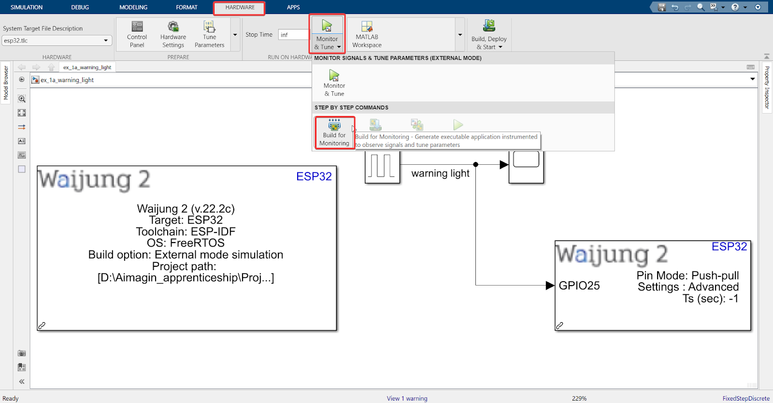This screenshot has height=403, width=773.
Task: Open the Model Browser side panel
Action: [6, 83]
